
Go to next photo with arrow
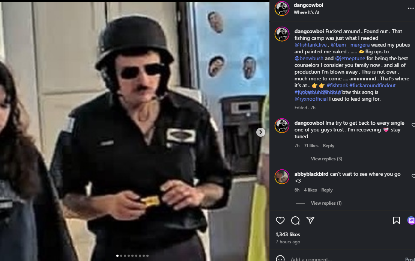261,132
